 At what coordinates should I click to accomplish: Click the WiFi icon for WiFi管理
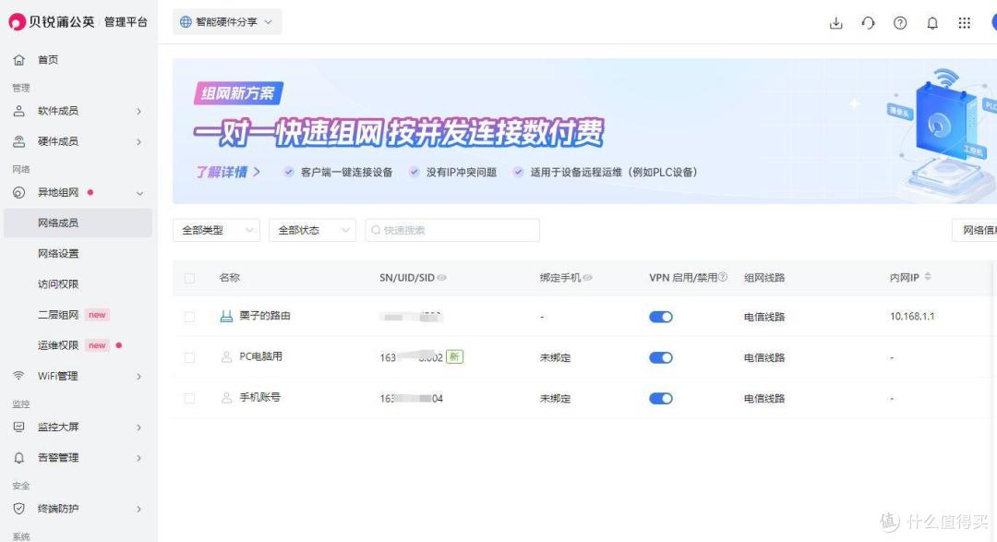coord(19,375)
